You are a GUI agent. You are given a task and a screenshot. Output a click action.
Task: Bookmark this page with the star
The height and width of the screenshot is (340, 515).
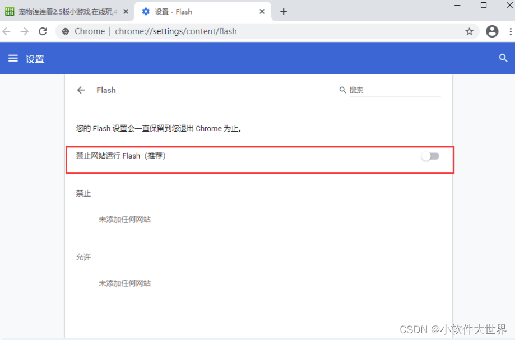(x=470, y=31)
